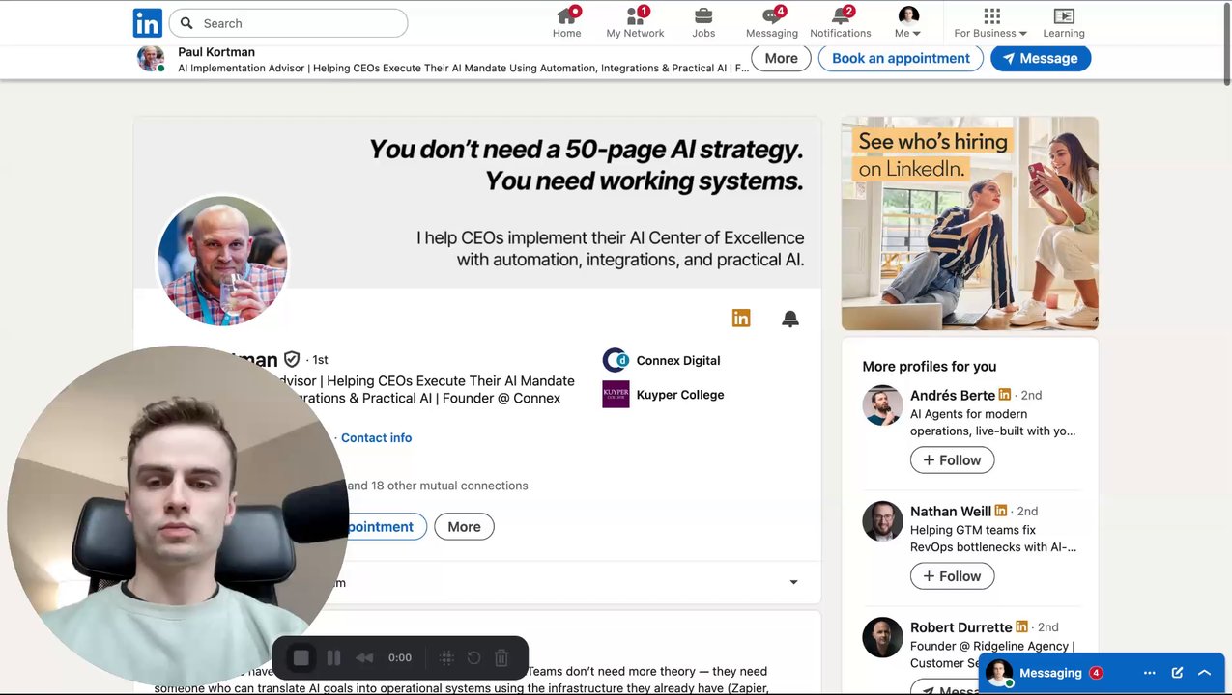Click Robert Durrette's Premium badge icon
This screenshot has width=1232, height=695.
pos(1021,626)
